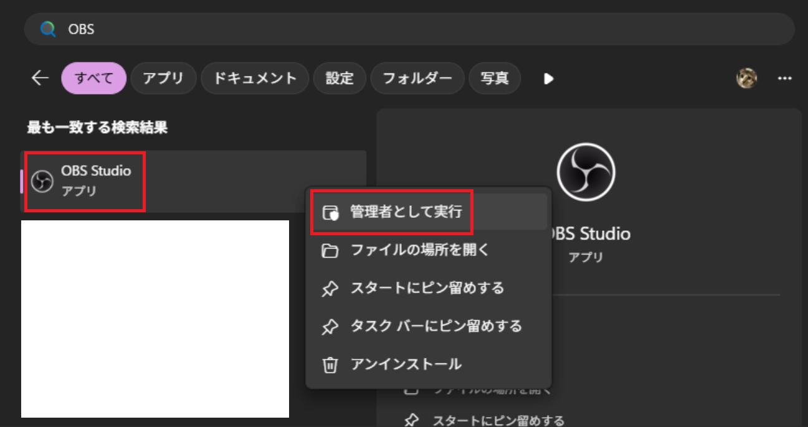This screenshot has height=427, width=808.
Task: Click the magnifier search icon
Action: point(48,29)
